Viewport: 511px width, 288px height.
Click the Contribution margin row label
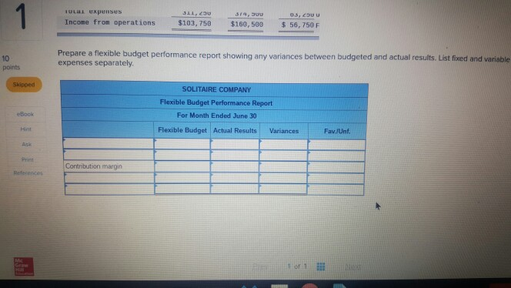[94, 166]
